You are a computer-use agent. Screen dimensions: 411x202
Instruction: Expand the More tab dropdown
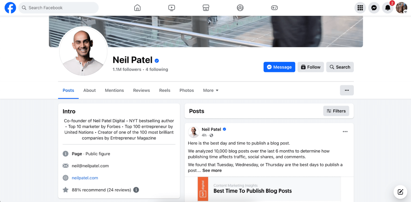pos(211,90)
